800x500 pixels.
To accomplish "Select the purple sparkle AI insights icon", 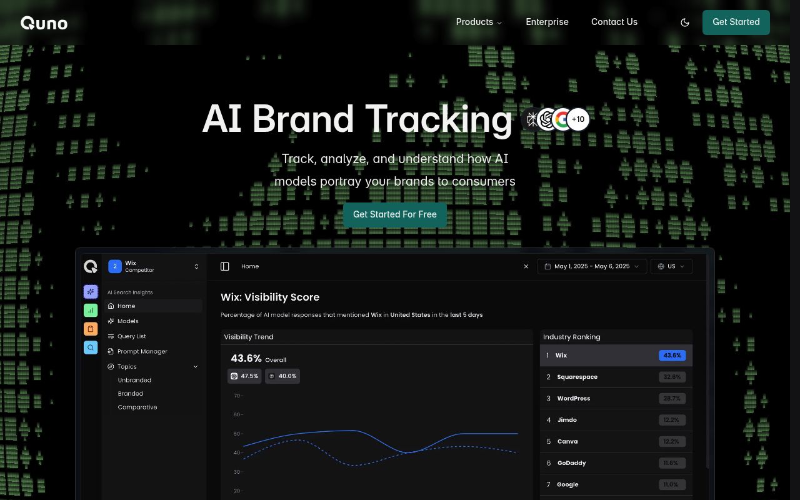I will (x=91, y=291).
